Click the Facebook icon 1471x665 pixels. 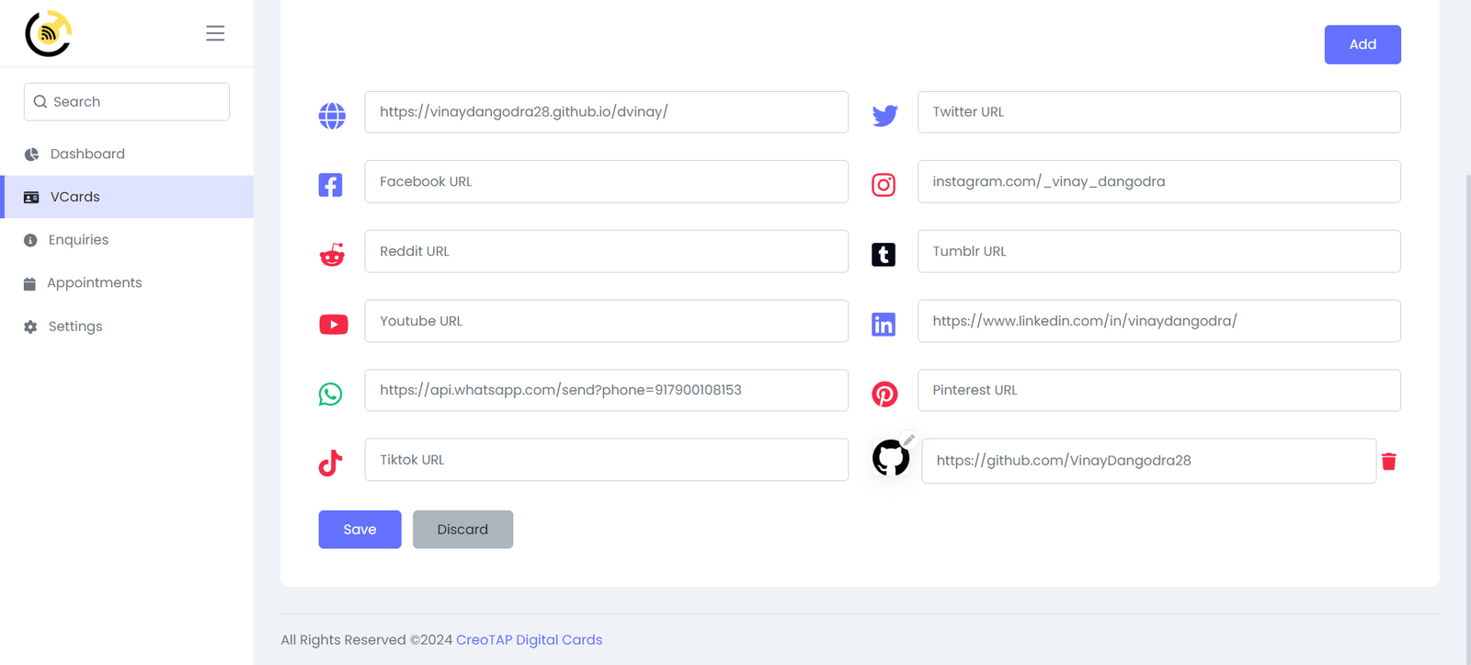coord(330,185)
